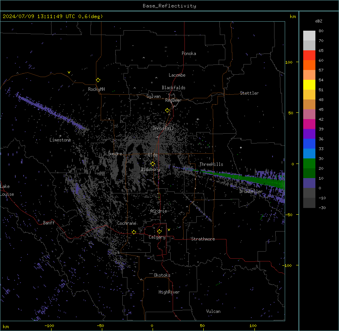Select the dBZ legend heading

coord(319,21)
